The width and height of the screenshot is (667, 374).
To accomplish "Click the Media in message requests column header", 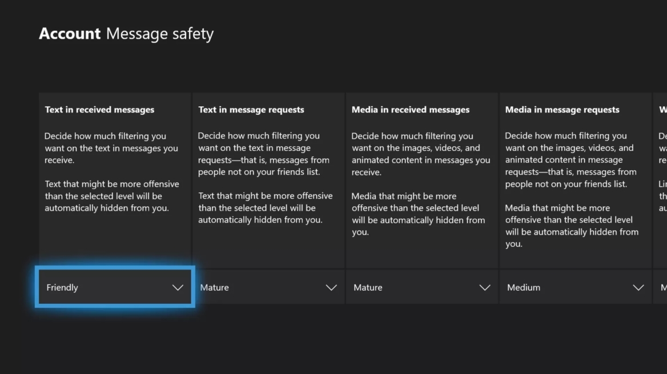I will (562, 109).
